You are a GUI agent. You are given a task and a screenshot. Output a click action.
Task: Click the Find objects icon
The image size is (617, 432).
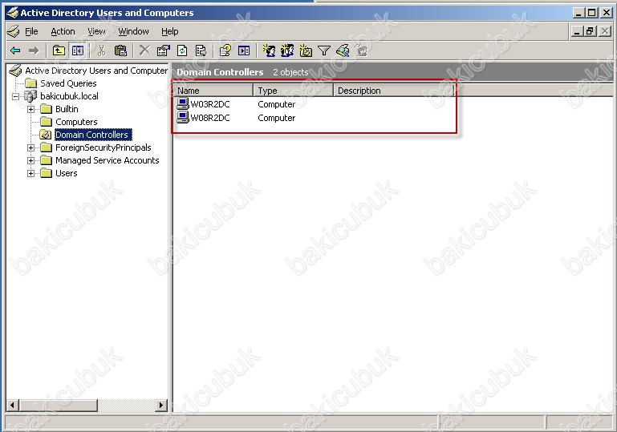tap(343, 50)
